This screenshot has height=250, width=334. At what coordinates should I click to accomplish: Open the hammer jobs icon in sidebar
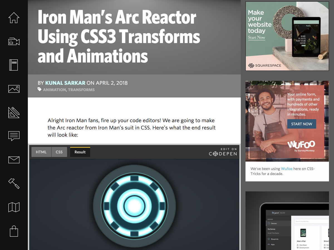click(x=14, y=183)
